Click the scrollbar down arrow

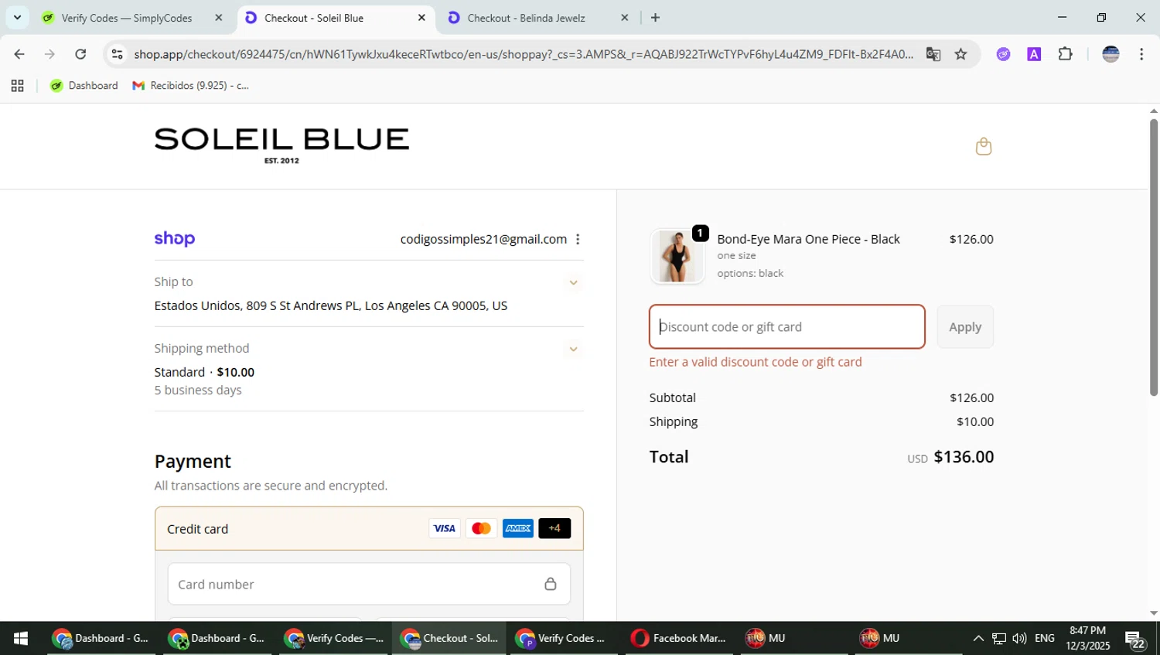click(1153, 613)
